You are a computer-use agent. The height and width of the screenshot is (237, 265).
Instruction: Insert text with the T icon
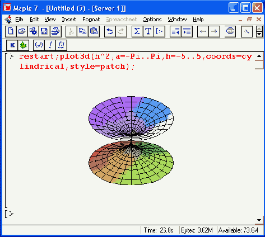pyautogui.click(x=148, y=31)
